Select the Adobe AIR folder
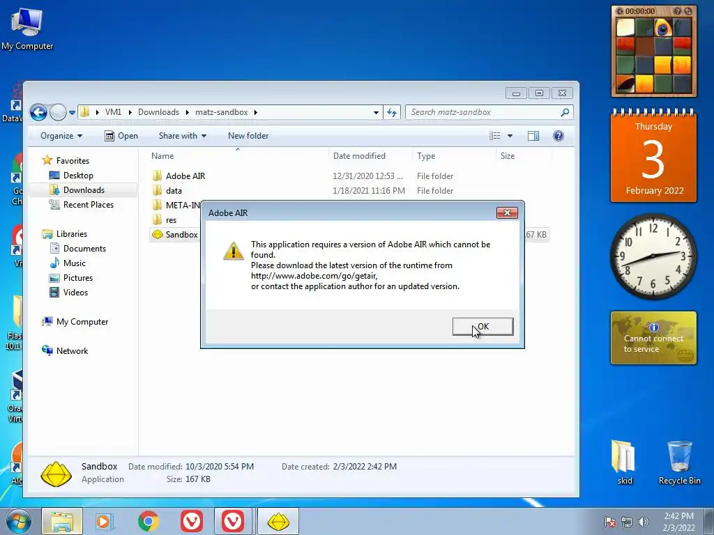The width and height of the screenshot is (714, 535). (x=185, y=176)
